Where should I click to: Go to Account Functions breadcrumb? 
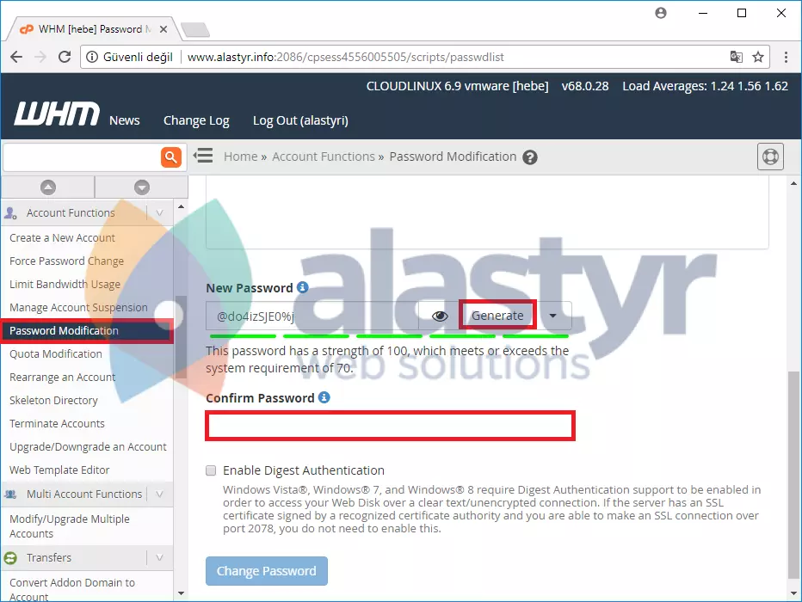(324, 157)
